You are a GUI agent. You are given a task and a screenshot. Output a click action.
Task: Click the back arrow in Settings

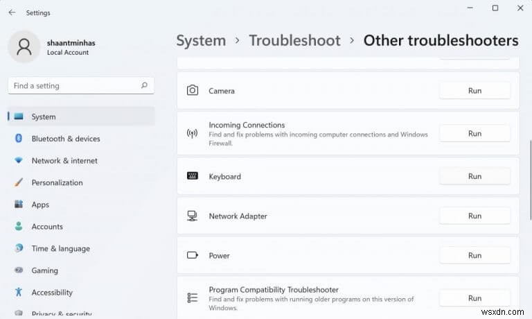click(x=12, y=12)
